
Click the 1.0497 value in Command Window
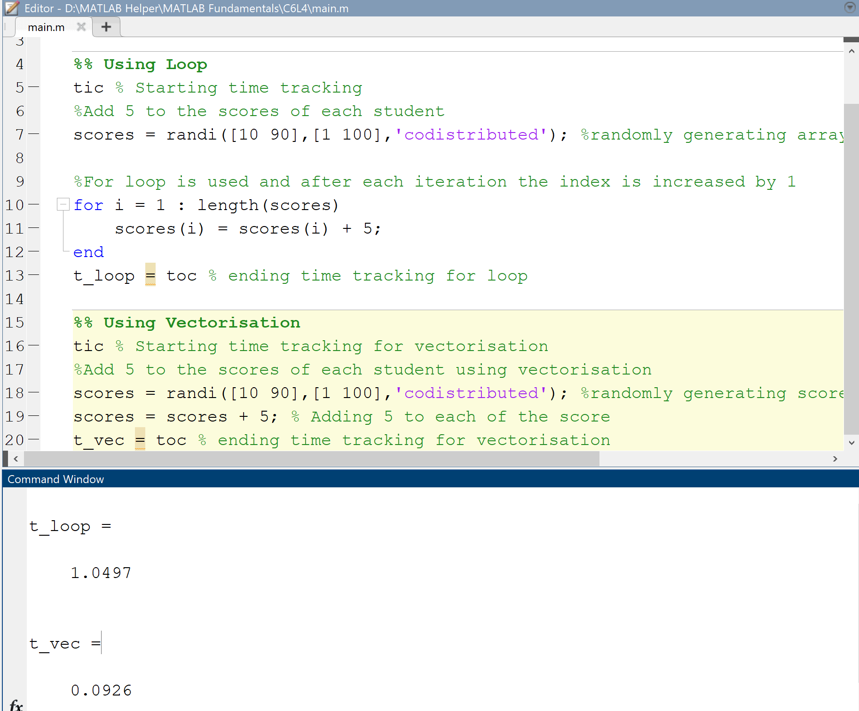click(x=101, y=573)
